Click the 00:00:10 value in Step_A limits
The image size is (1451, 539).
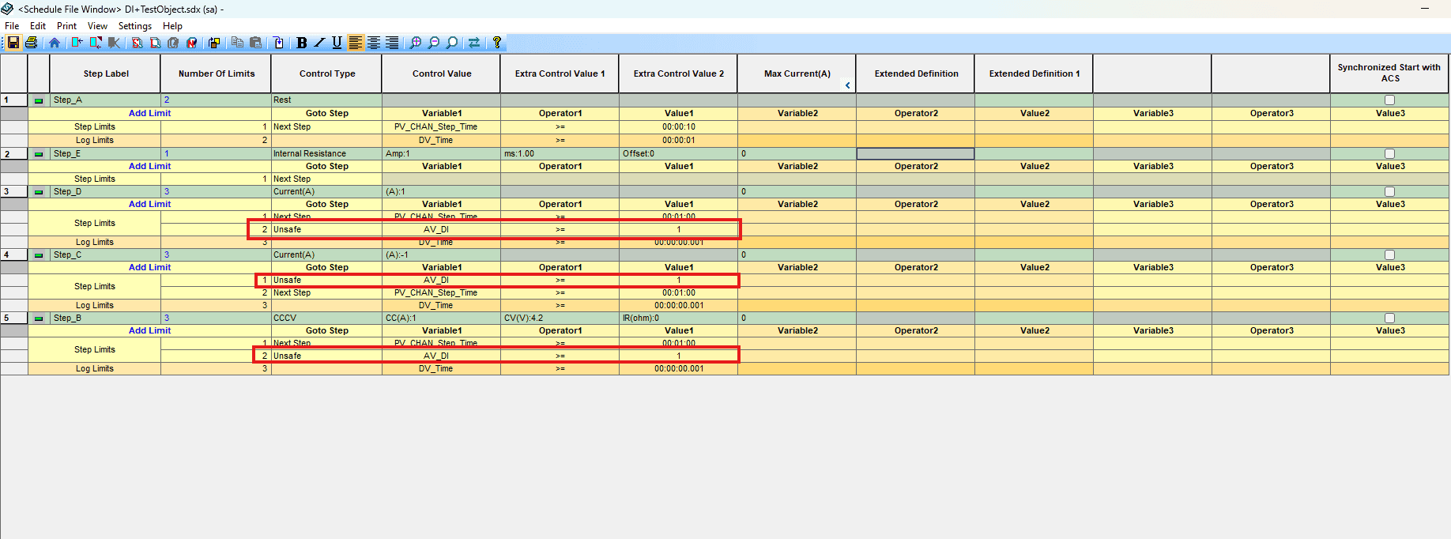[678, 126]
